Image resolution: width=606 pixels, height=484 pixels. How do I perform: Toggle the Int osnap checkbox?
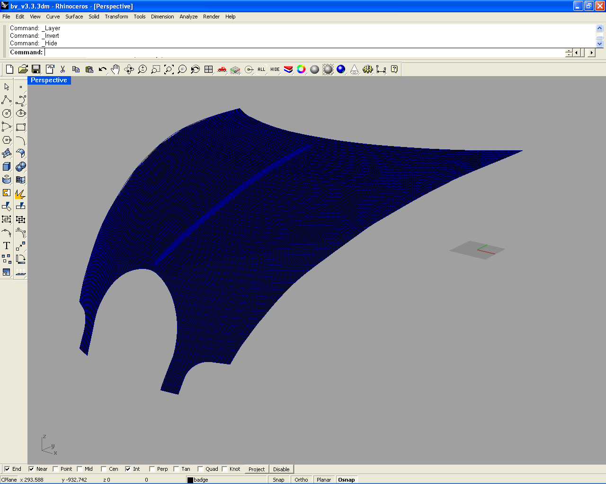[x=128, y=469]
